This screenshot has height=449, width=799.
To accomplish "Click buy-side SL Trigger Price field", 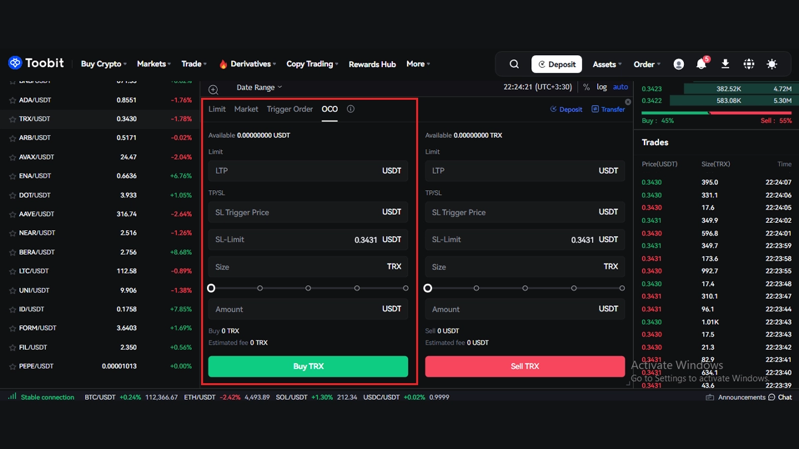I will click(308, 212).
